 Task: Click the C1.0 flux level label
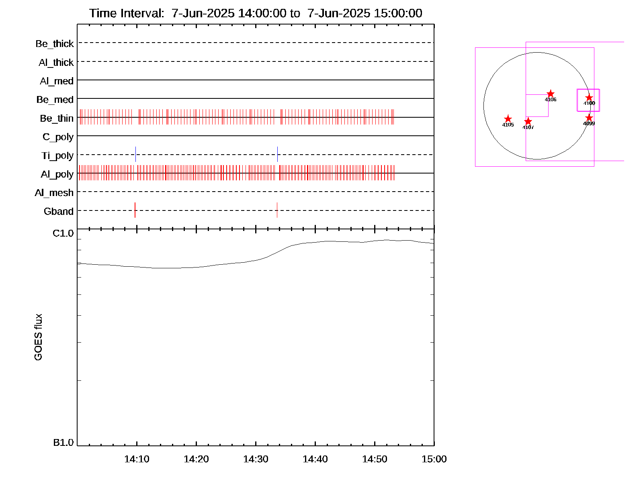click(x=63, y=233)
